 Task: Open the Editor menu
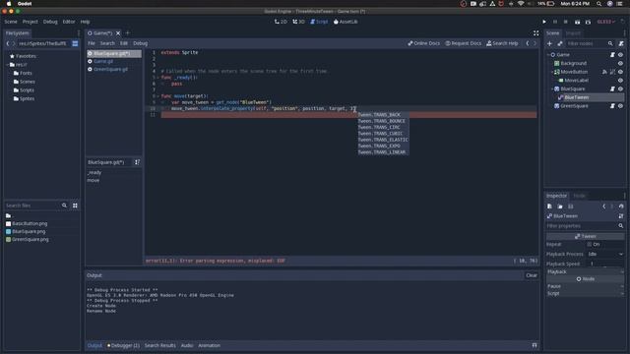pyautogui.click(x=69, y=22)
